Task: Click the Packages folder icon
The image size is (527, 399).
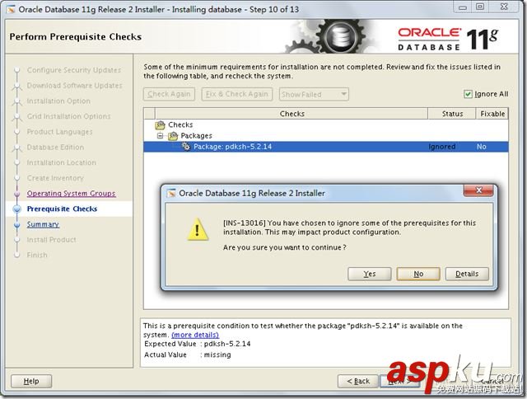Action: click(x=173, y=136)
